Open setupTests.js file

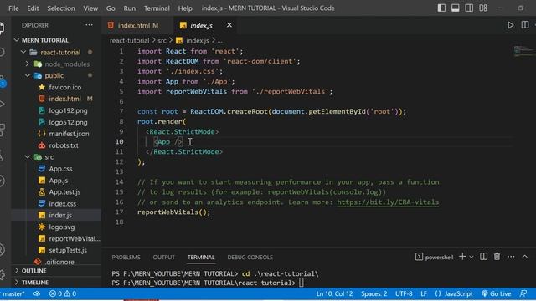click(x=63, y=250)
